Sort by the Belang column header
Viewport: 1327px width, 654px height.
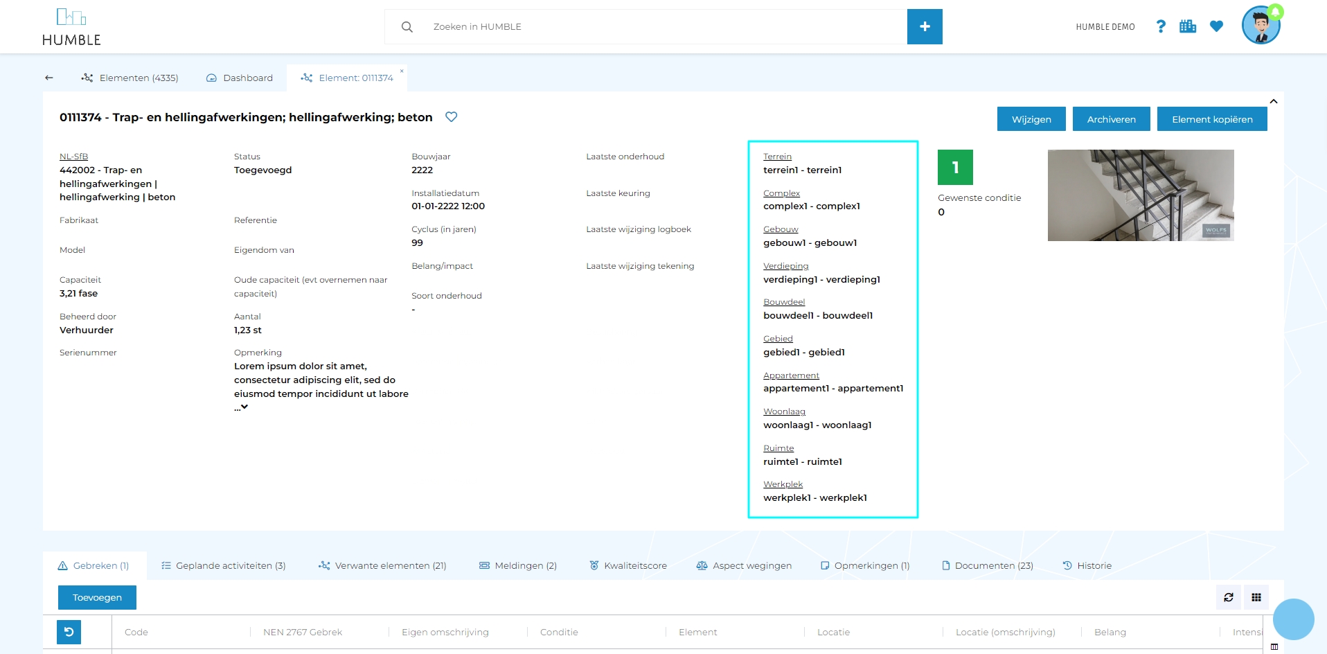coord(1110,632)
